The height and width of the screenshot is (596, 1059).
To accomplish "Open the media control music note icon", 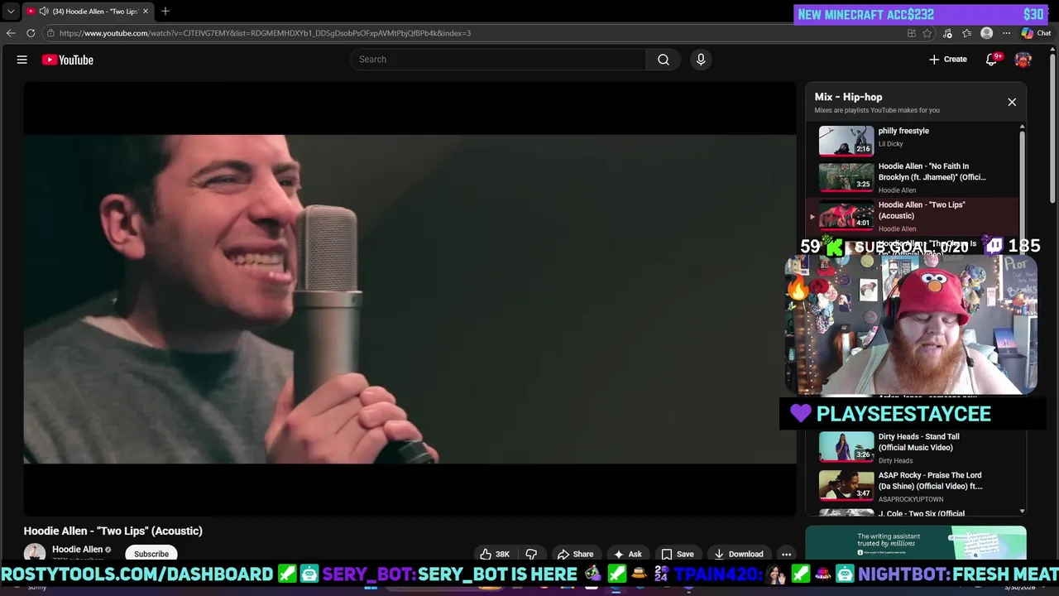I will [947, 33].
